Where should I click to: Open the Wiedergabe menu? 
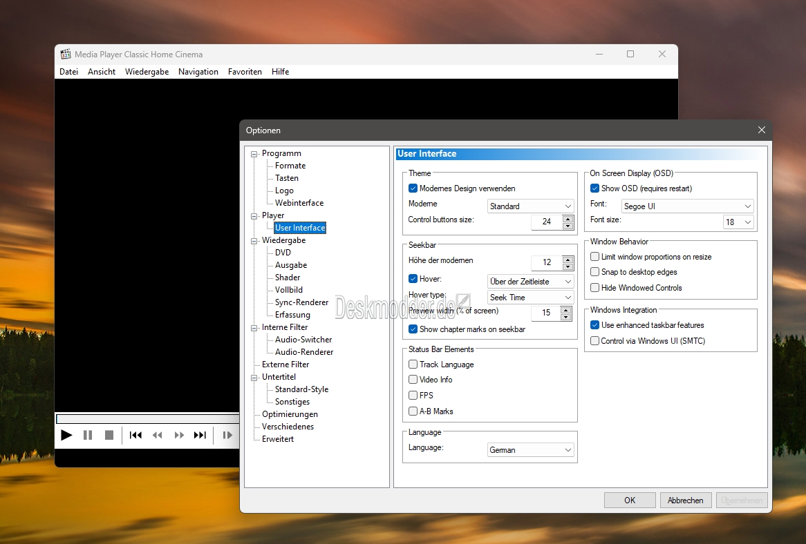pyautogui.click(x=147, y=72)
